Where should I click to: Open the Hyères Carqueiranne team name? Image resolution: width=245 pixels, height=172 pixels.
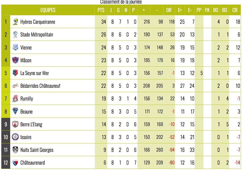coord(38,22)
